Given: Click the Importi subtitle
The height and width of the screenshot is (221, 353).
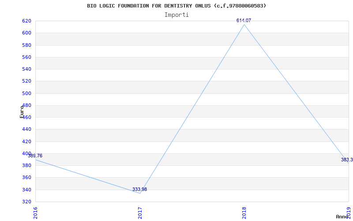Looking at the screenshot, I should coord(176,15).
